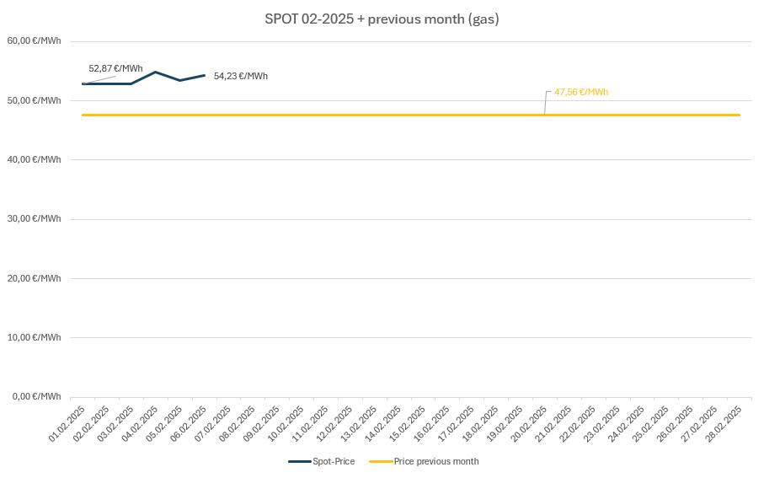Click the 28.02.2025 date label
Image resolution: width=764 pixels, height=478 pixels.
pyautogui.click(x=724, y=424)
